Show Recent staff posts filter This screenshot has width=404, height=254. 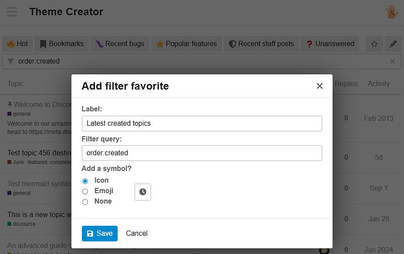tap(261, 44)
